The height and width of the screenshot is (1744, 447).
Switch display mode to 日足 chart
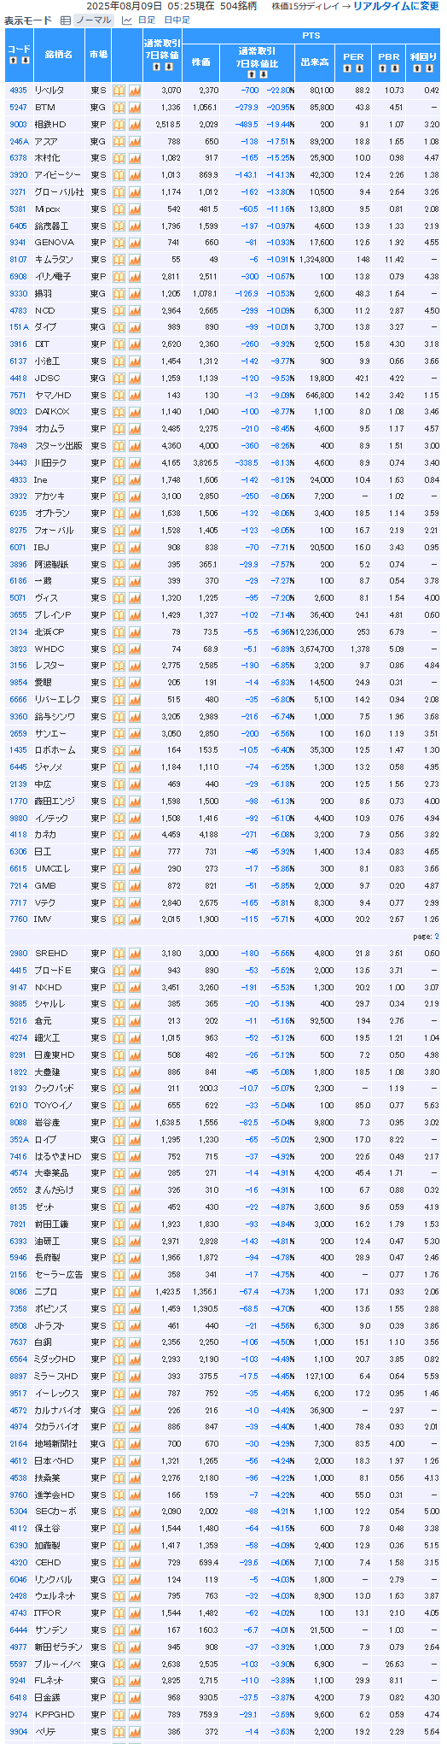tap(139, 20)
